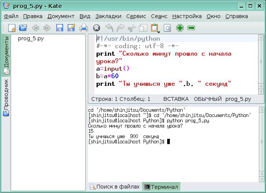Close the document using the round X icon
This screenshot has height=193, width=266.
point(97,28)
